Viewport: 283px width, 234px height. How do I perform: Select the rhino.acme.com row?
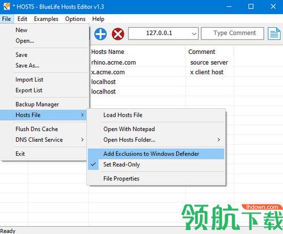(114, 62)
